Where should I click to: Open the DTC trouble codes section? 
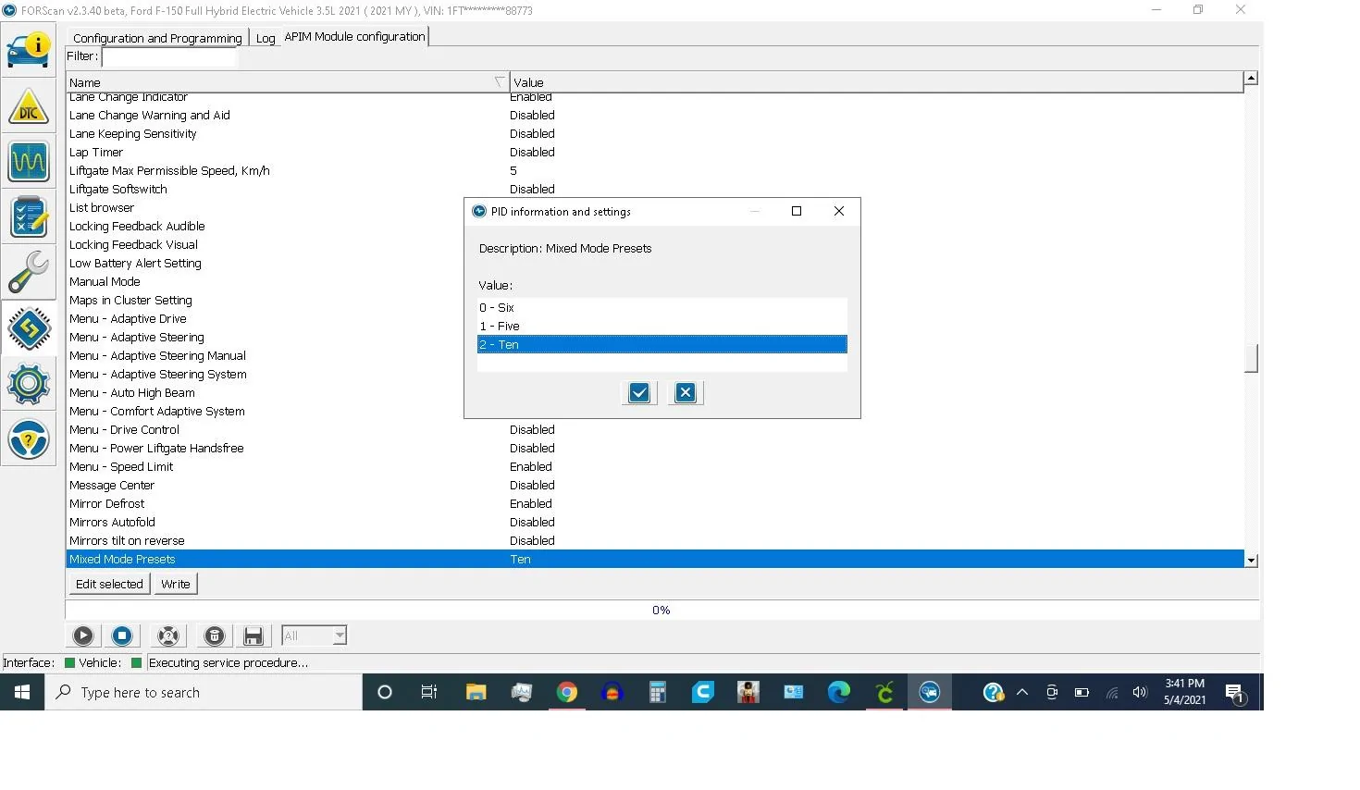point(29,107)
